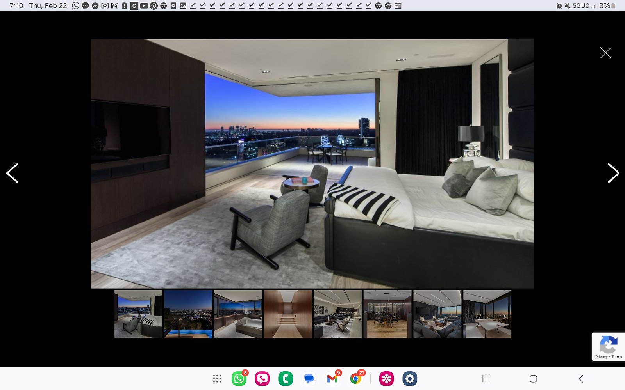Open the green Phone dialer app
Viewport: 625px width, 390px height.
pos(286,379)
